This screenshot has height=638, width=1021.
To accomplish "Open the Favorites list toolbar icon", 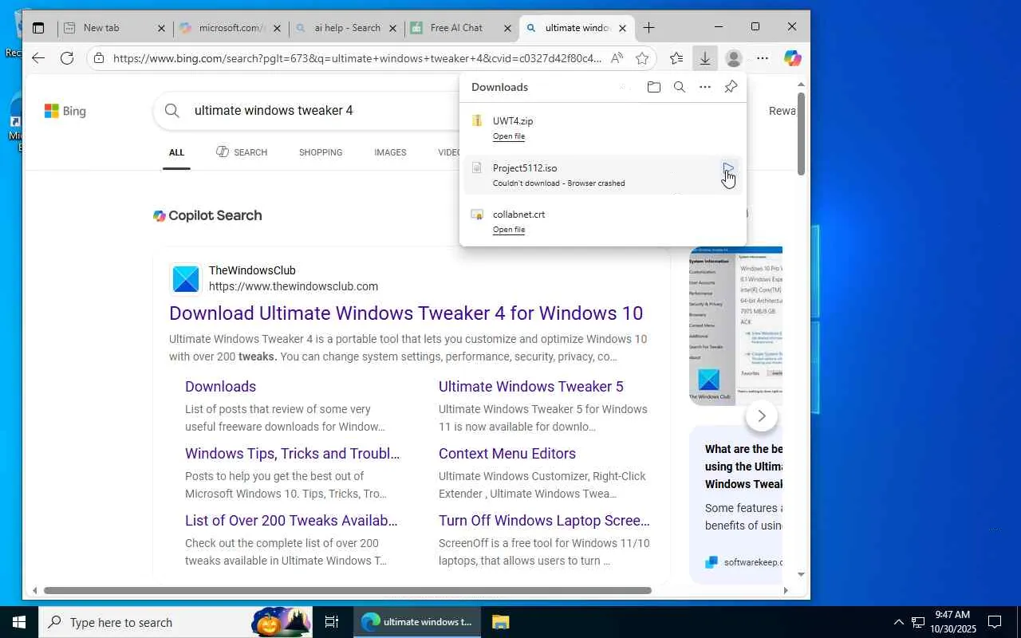I will 676,58.
